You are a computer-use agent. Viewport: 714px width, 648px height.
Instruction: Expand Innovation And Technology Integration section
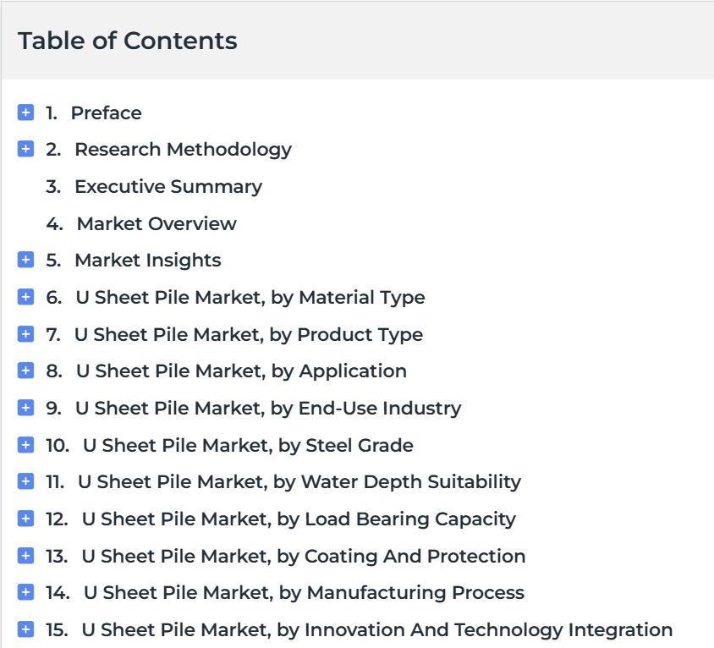tap(25, 629)
